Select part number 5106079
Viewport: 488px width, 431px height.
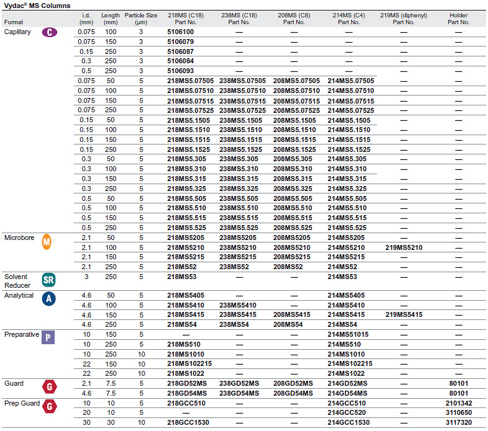pyautogui.click(x=181, y=42)
